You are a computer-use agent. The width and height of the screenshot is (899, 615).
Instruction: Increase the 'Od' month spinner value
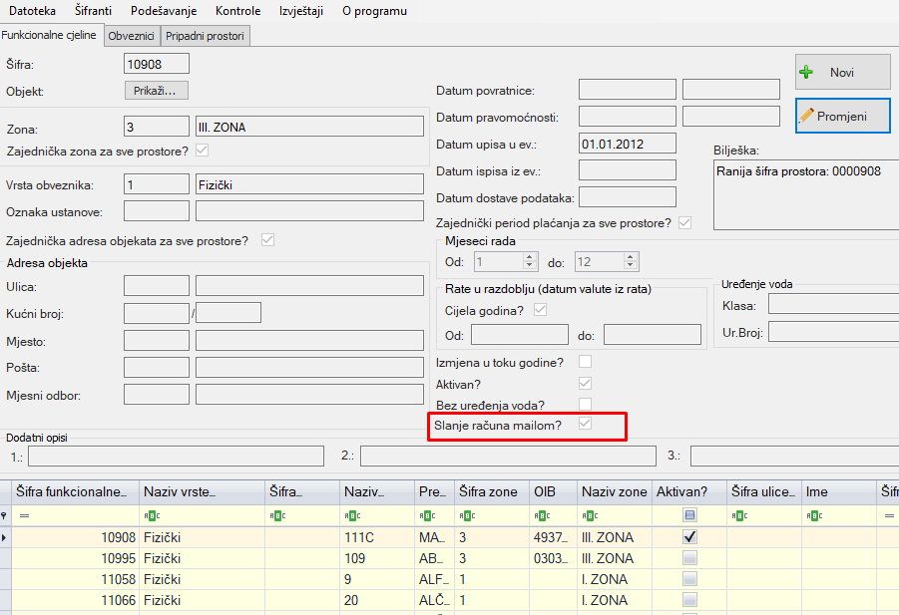[531, 257]
